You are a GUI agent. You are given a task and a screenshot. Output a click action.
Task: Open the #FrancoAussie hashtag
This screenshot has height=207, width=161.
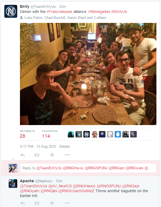59,12
